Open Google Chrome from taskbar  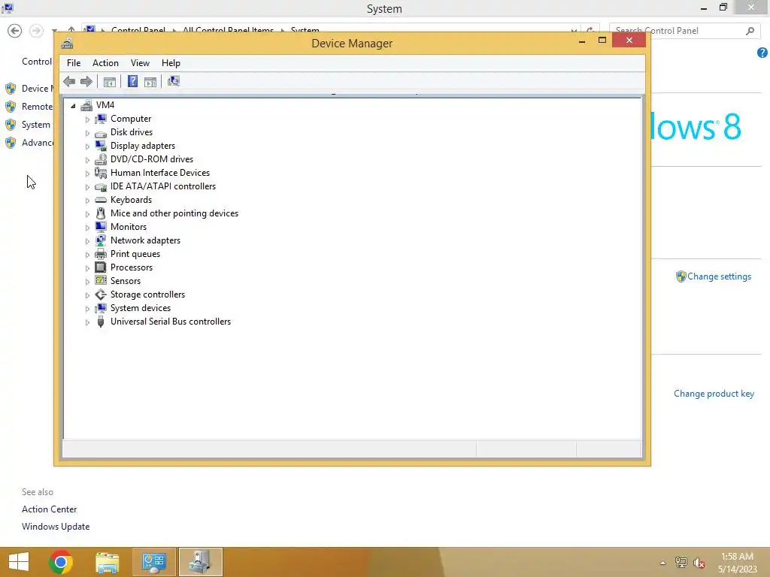coord(61,562)
